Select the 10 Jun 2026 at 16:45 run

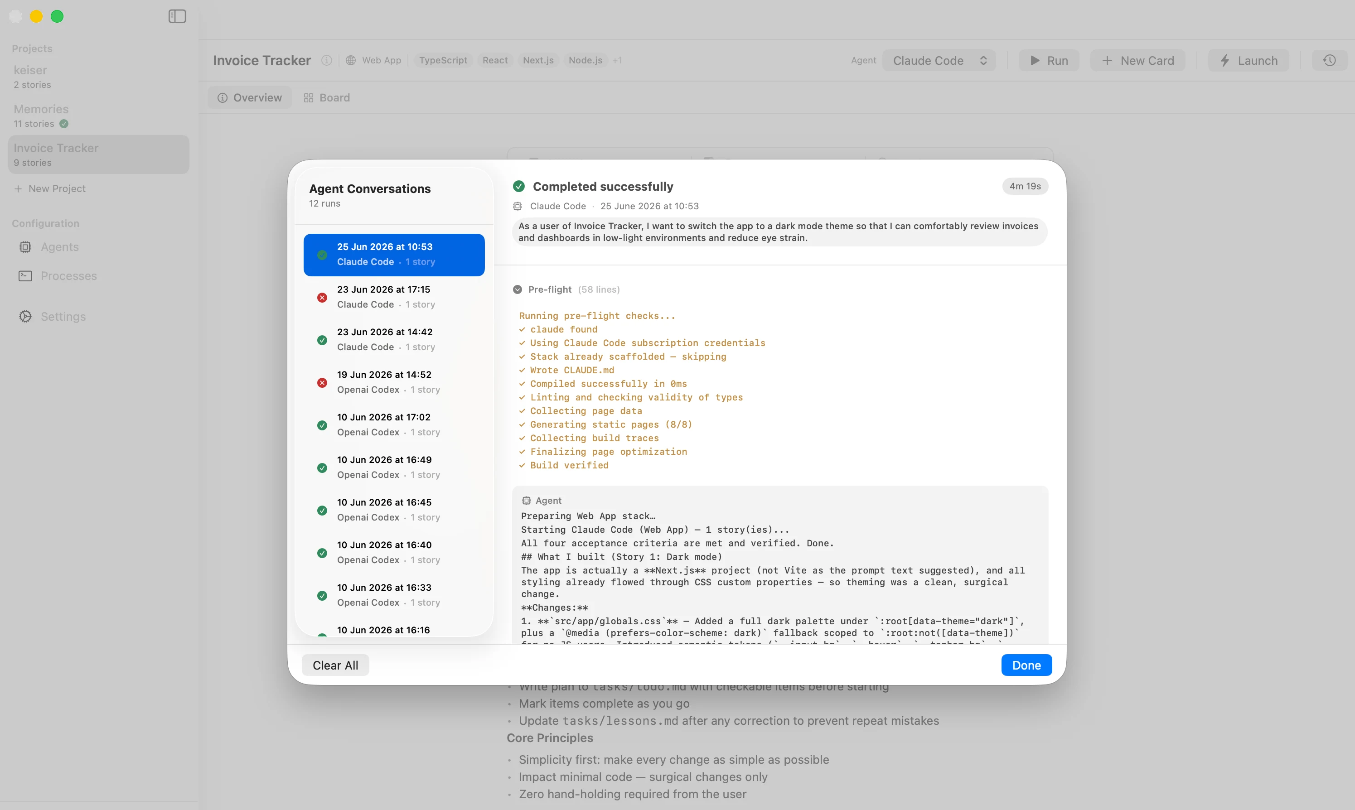coord(394,511)
